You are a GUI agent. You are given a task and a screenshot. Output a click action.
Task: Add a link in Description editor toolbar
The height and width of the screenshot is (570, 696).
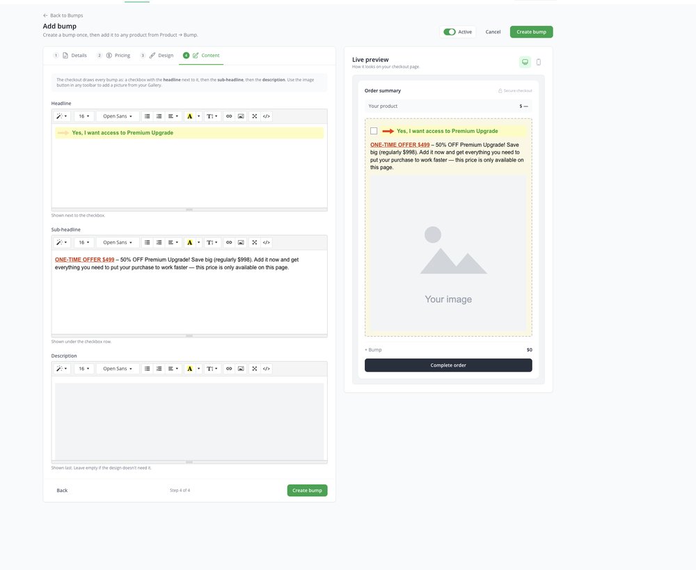coord(229,368)
